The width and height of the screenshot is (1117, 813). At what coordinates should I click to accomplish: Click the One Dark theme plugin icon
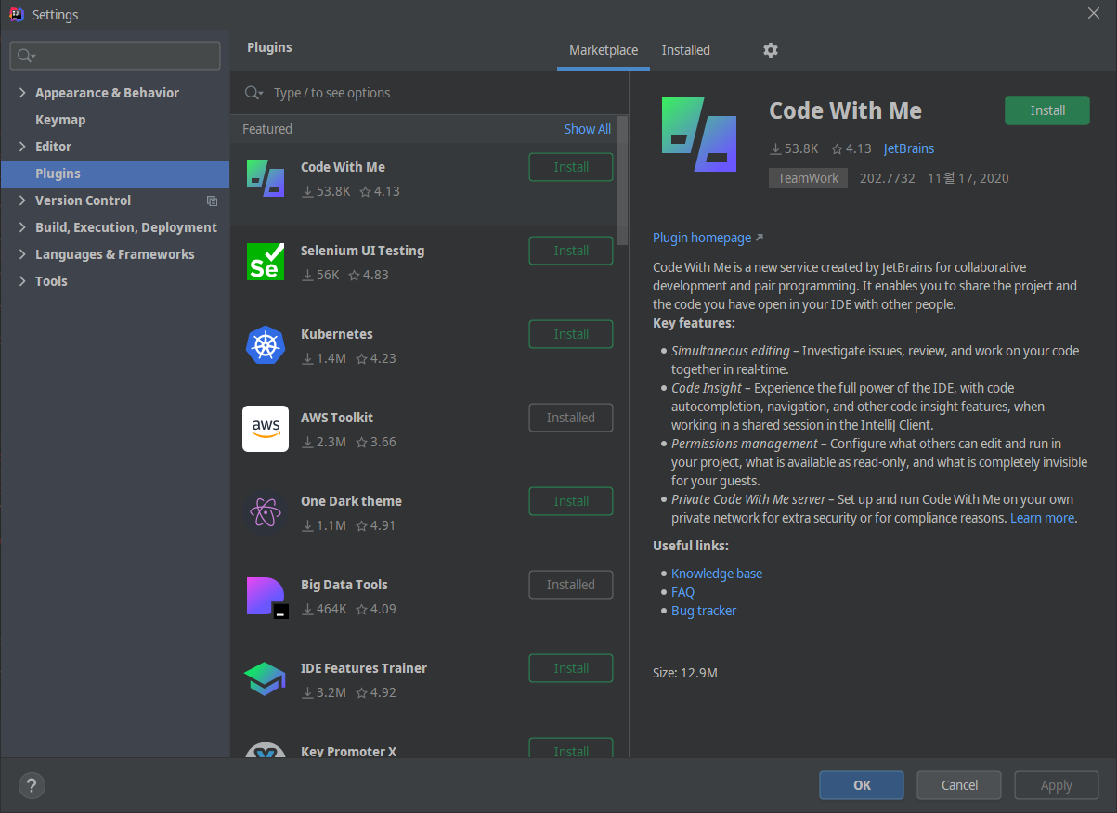pos(266,512)
